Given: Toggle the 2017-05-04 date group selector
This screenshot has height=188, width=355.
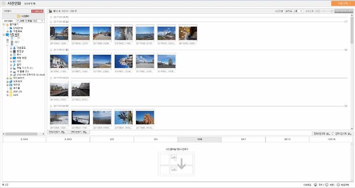Looking at the screenshot, I should click(51, 106).
